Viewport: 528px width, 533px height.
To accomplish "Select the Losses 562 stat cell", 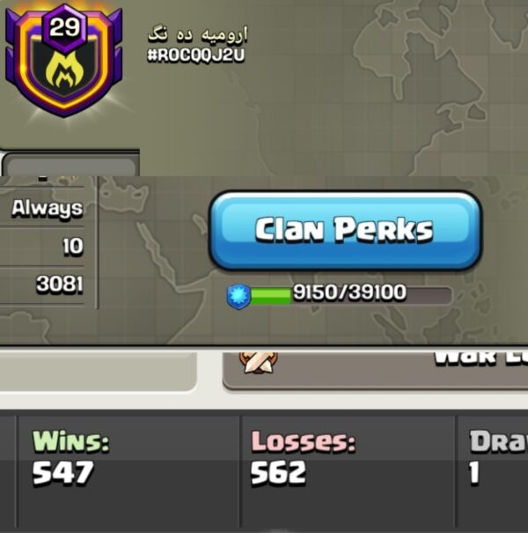I will tap(348, 472).
